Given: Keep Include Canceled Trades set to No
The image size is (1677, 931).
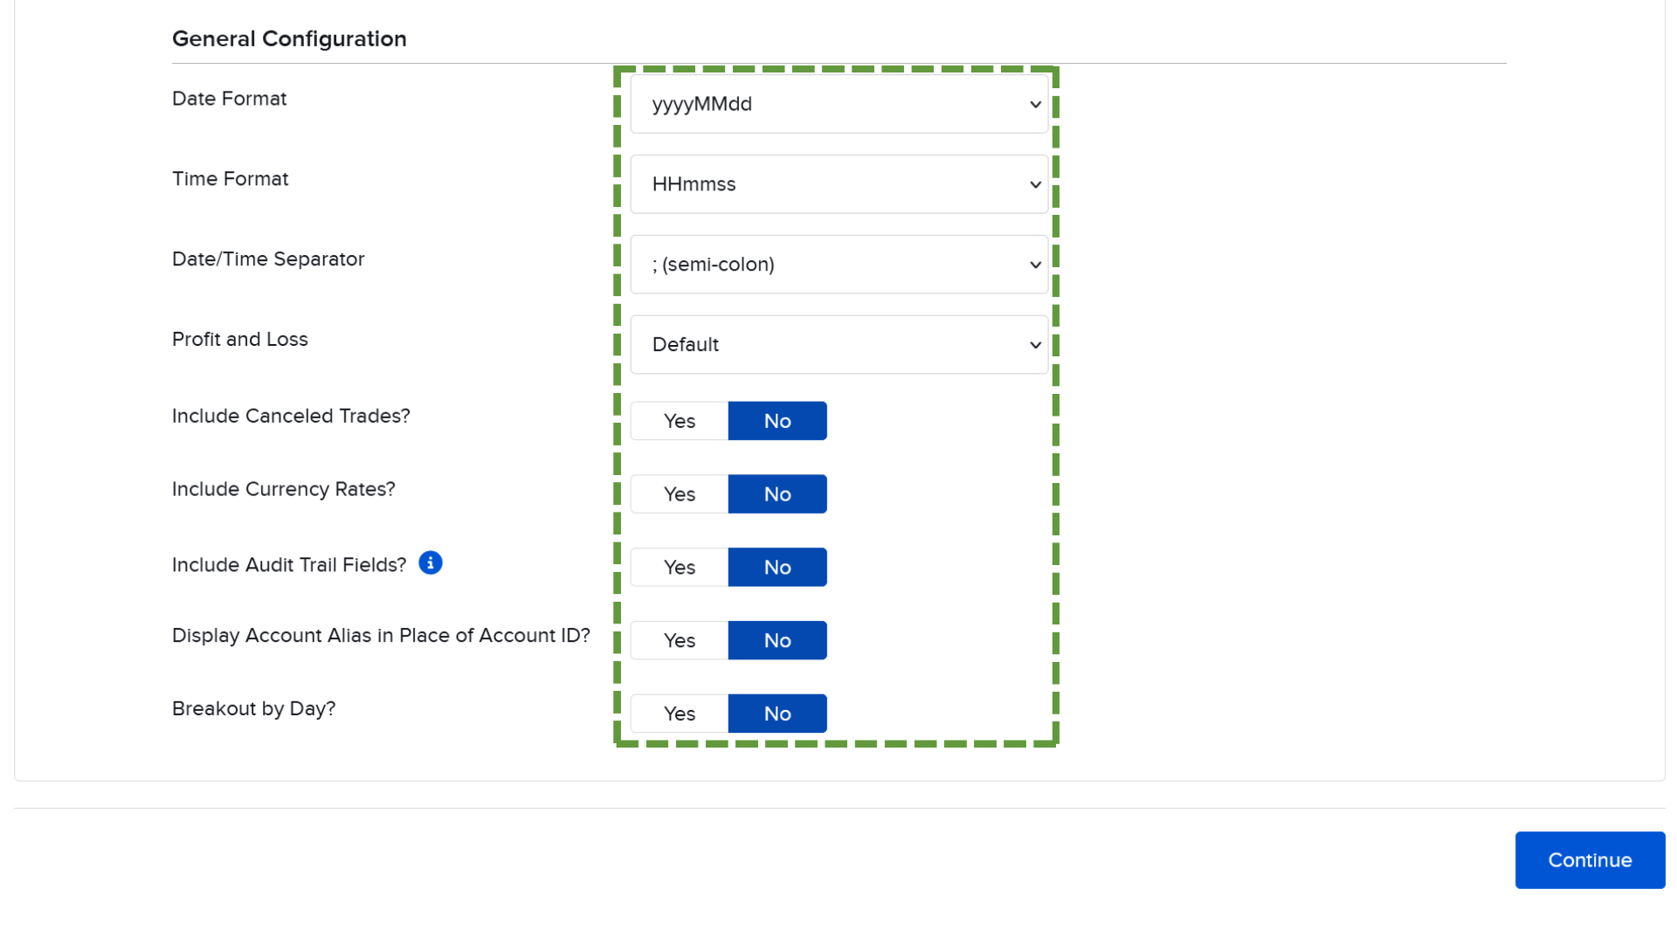Looking at the screenshot, I should (x=776, y=420).
